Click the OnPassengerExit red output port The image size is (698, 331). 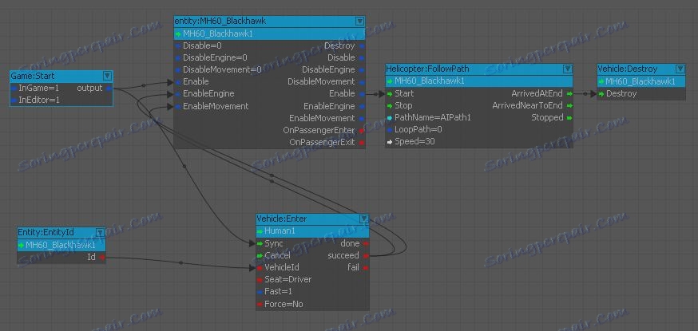362,143
